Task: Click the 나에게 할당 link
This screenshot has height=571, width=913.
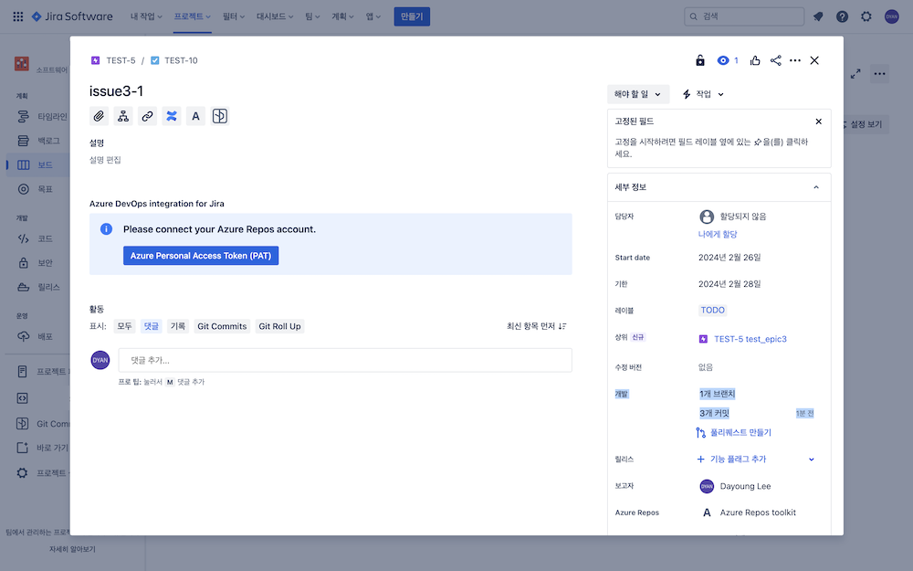Action: pyautogui.click(x=718, y=234)
